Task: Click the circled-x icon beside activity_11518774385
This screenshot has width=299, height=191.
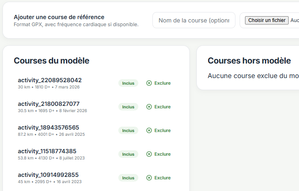Action: (149, 154)
